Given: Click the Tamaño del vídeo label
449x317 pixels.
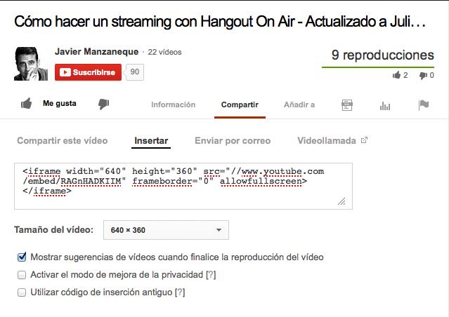Looking at the screenshot, I should coord(54,229).
